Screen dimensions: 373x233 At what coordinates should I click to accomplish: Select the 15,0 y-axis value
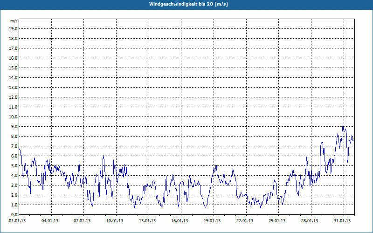point(13,68)
